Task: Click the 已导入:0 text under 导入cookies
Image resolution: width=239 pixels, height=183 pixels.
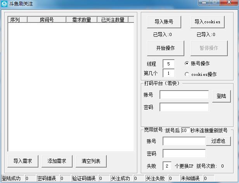Action: (x=206, y=34)
